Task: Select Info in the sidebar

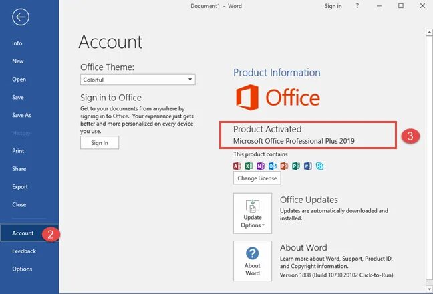Action: (x=17, y=43)
